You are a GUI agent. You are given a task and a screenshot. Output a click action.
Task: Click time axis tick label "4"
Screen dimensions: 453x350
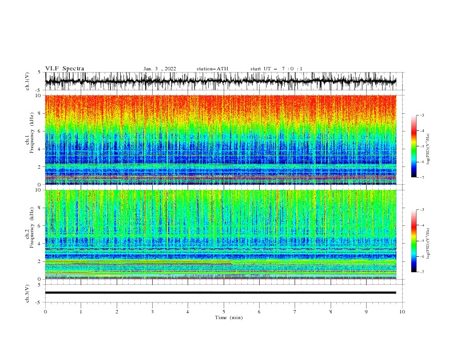coord(188,312)
